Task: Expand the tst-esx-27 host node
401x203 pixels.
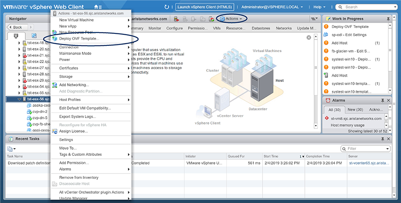Action: tap(20, 68)
